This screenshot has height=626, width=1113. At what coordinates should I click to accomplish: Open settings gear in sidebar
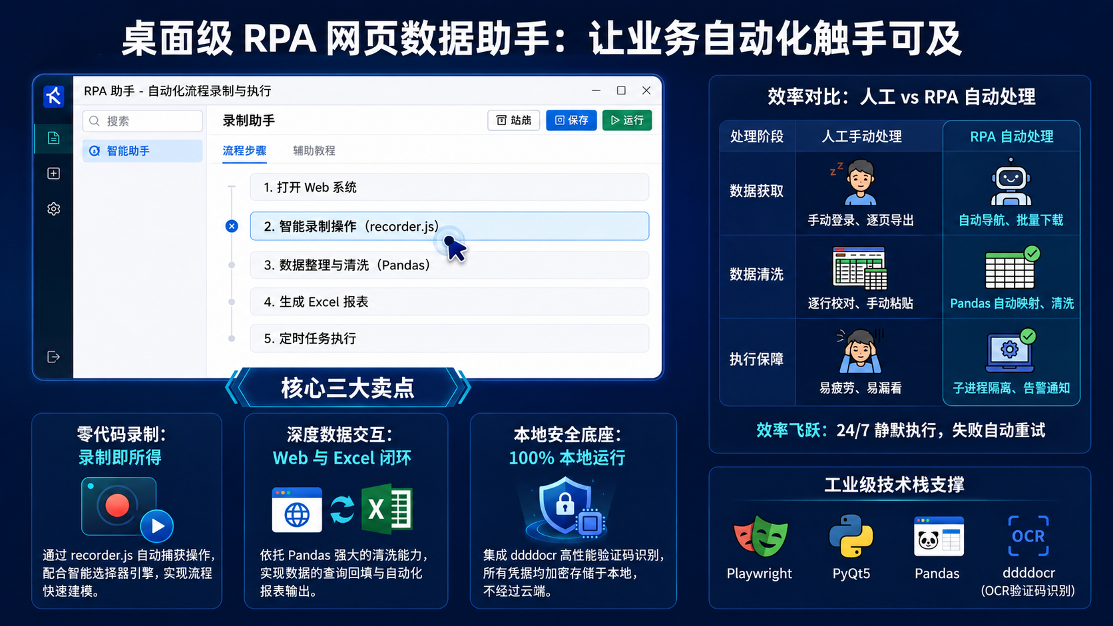pyautogui.click(x=53, y=209)
